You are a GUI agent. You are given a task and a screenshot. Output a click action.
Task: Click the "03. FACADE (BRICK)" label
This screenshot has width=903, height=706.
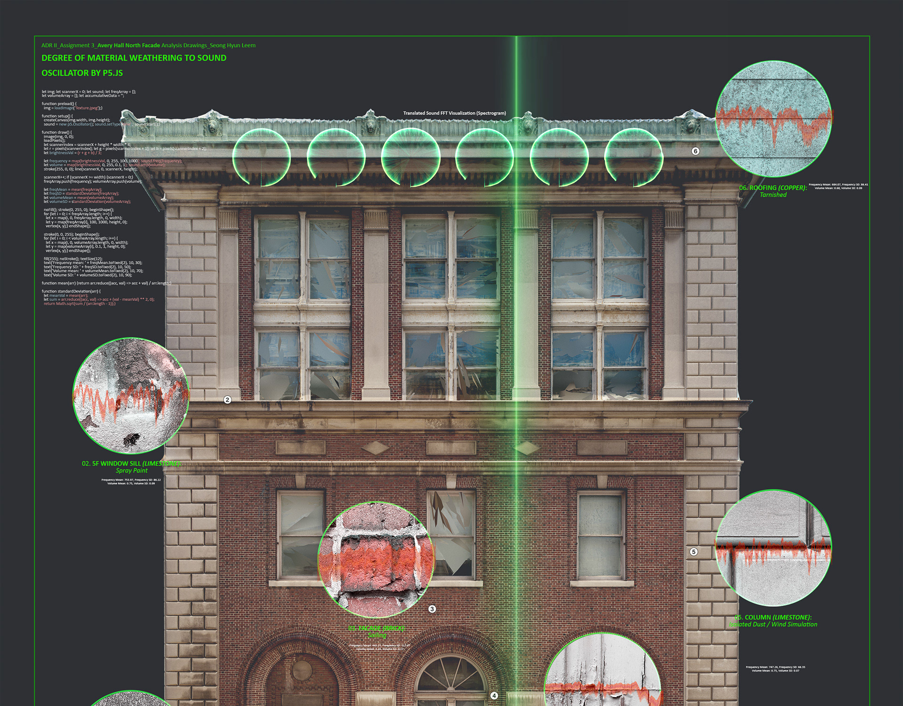[x=376, y=628]
